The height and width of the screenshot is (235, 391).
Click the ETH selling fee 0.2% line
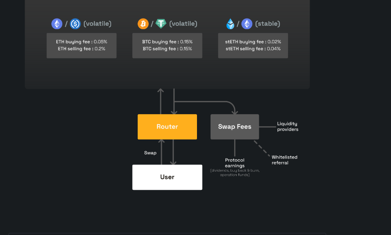81,49
